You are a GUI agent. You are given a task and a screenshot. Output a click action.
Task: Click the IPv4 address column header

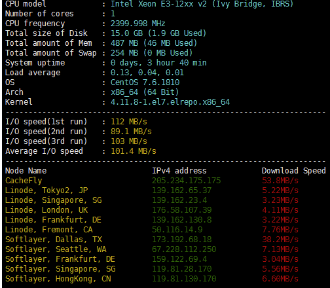tap(179, 171)
